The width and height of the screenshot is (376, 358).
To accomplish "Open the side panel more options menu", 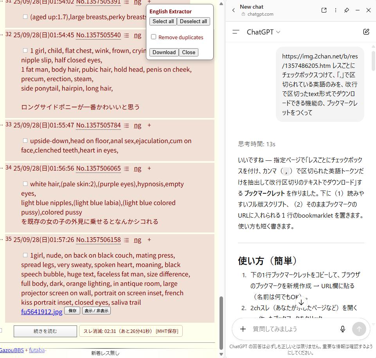I will pos(335,10).
